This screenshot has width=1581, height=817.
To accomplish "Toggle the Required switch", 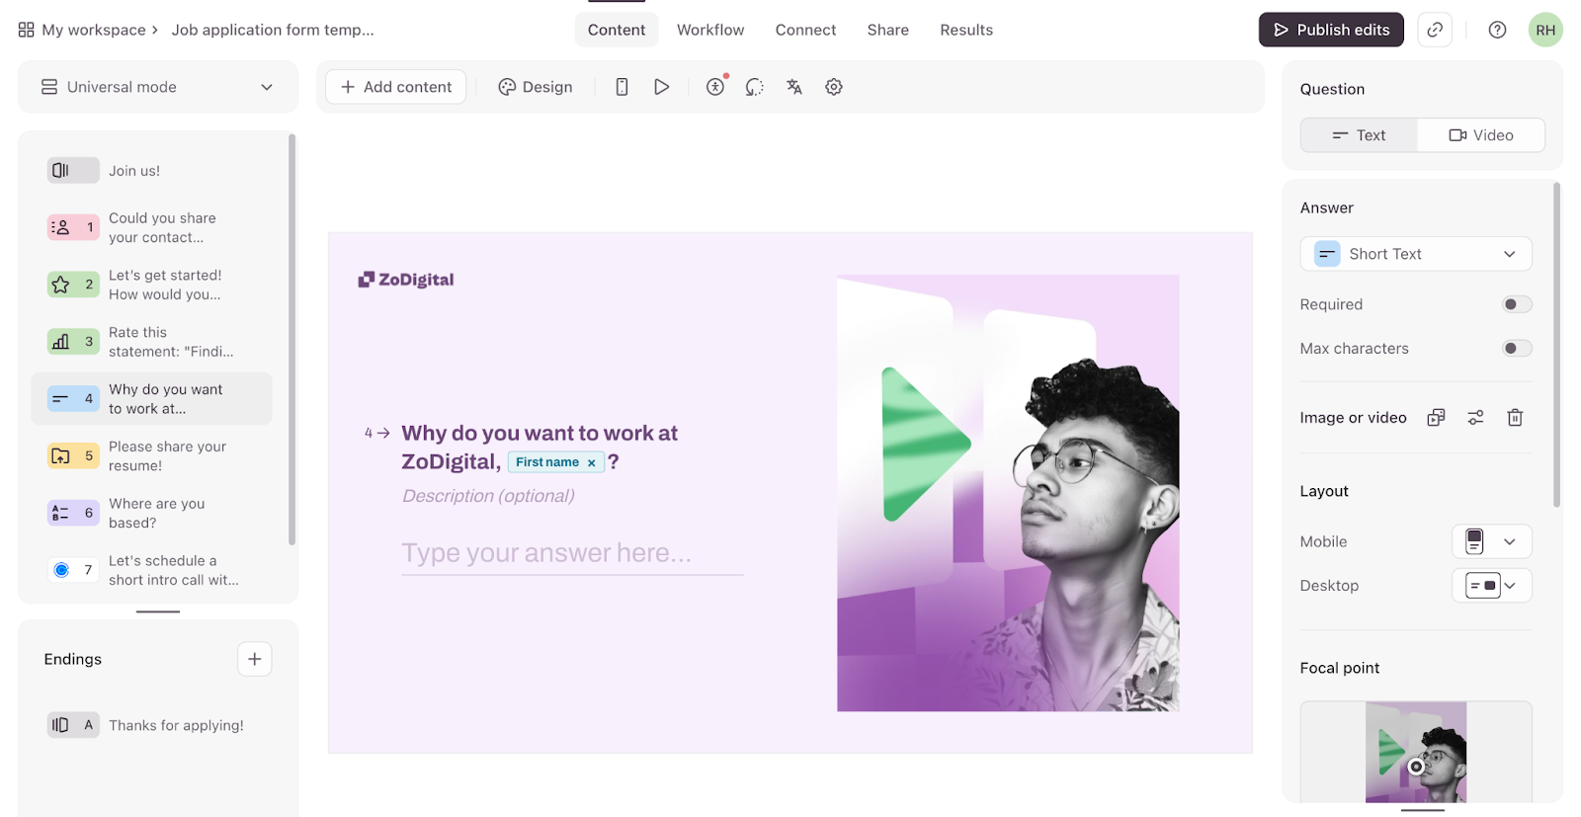I will tap(1517, 304).
